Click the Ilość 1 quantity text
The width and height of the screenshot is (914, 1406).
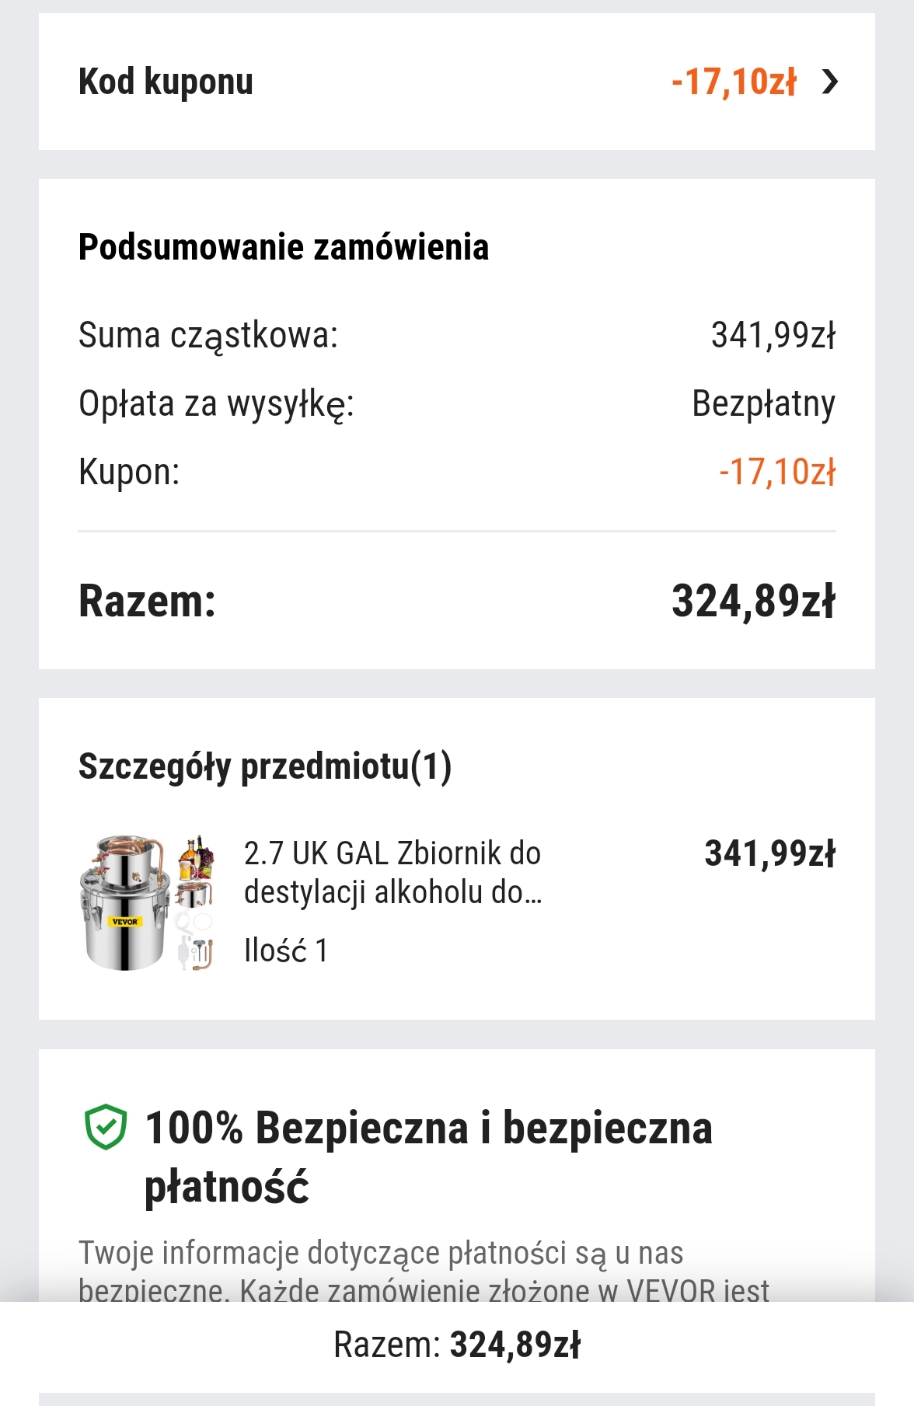pos(286,951)
